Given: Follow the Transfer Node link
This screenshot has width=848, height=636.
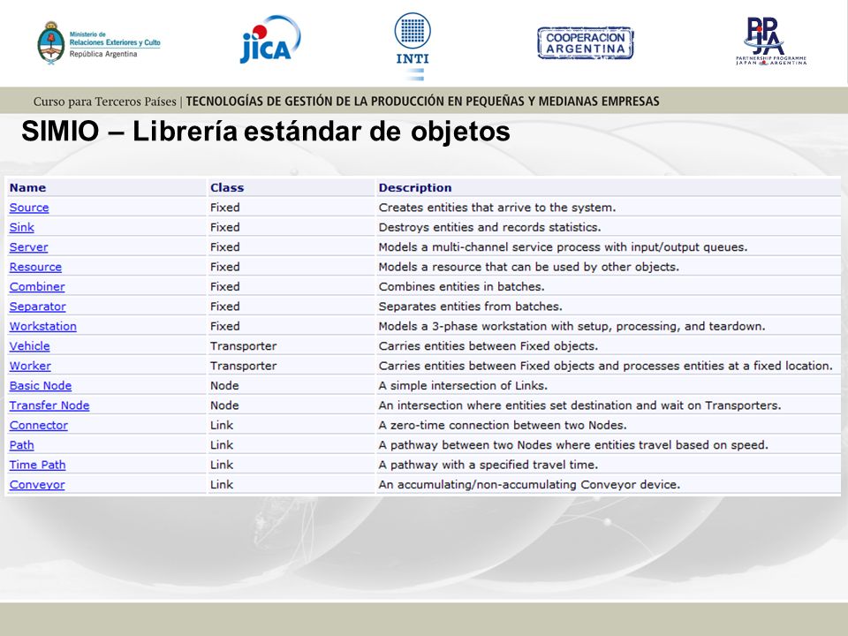Looking at the screenshot, I should click(x=49, y=405).
